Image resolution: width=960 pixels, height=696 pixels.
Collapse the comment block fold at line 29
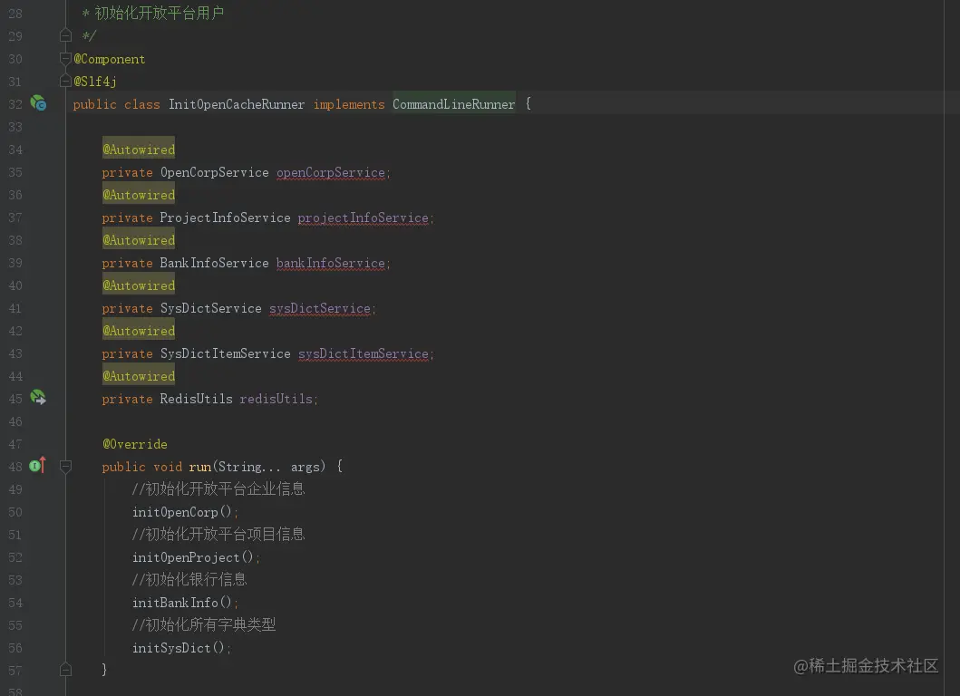pos(65,36)
